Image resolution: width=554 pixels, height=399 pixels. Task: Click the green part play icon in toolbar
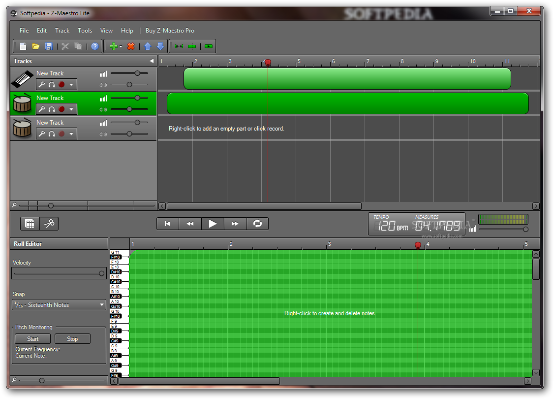point(209,46)
